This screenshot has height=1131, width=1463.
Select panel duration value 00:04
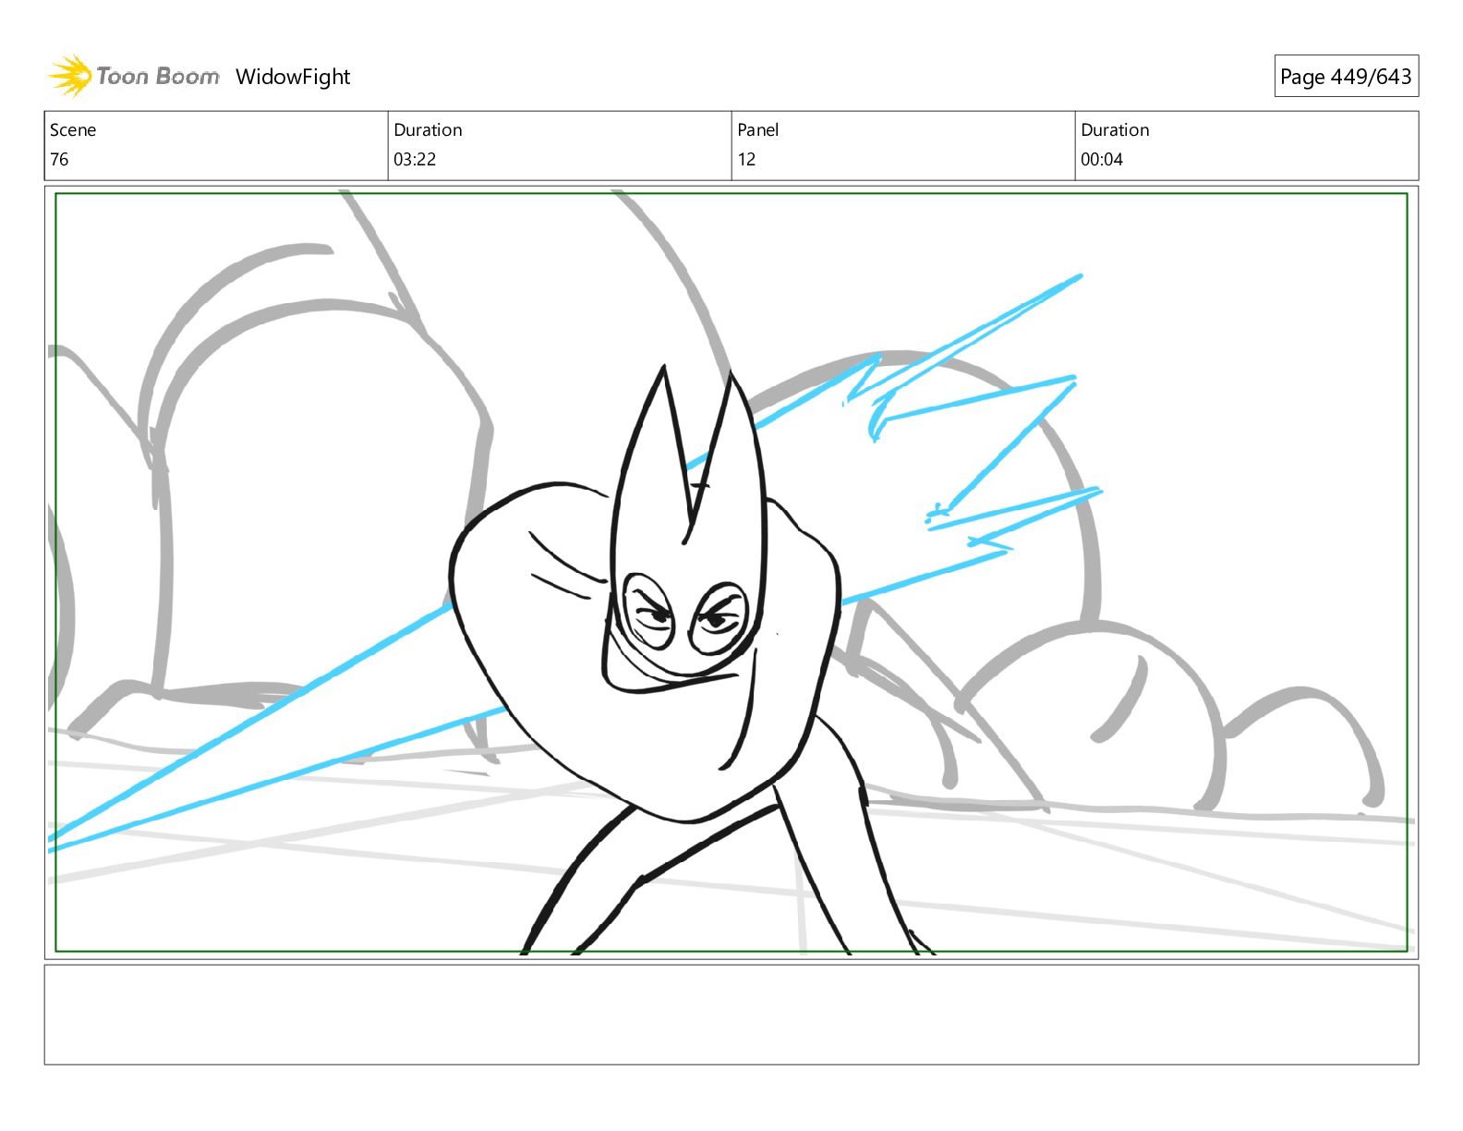coord(1102,159)
